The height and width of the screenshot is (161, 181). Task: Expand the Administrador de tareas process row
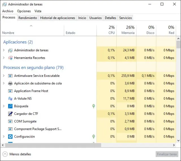(4, 50)
